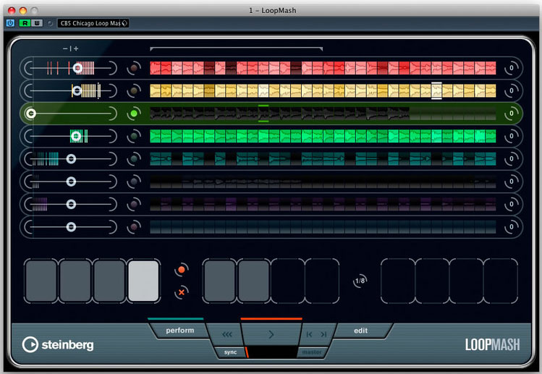Screen dimensions: 542x374
Task: Mute the bright green fourth track
Action: 134,136
